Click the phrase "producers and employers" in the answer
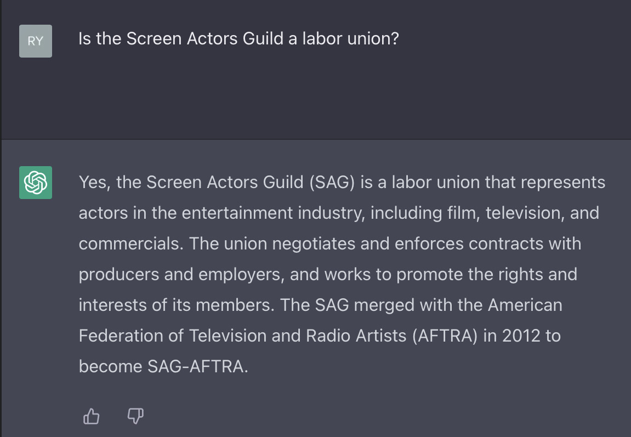 pos(181,275)
